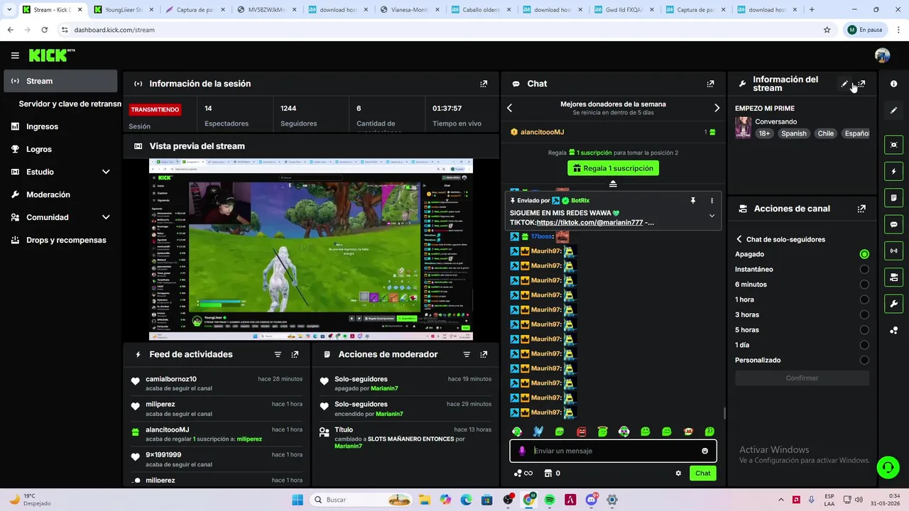Screen dimensions: 909x511
Task: Filter the Acciones de moderador list
Action: [467, 354]
